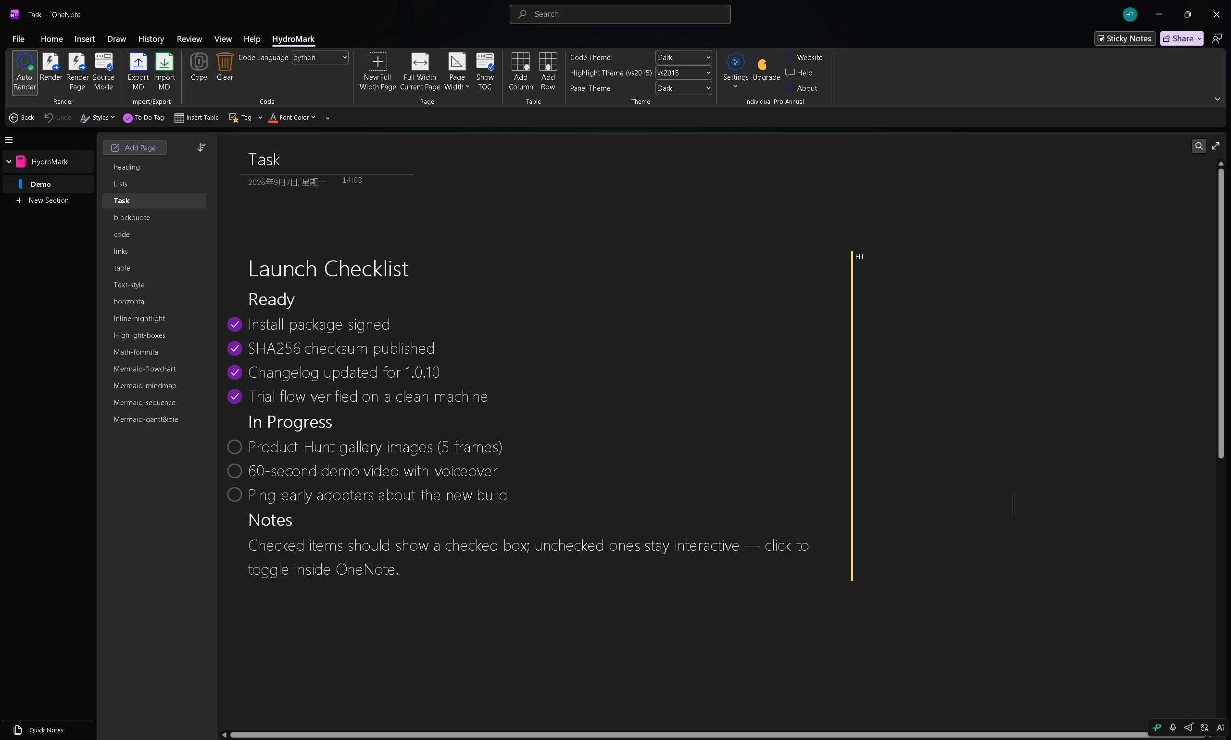Click the page search magnifier icon
1231x740 pixels.
pyautogui.click(x=1199, y=146)
